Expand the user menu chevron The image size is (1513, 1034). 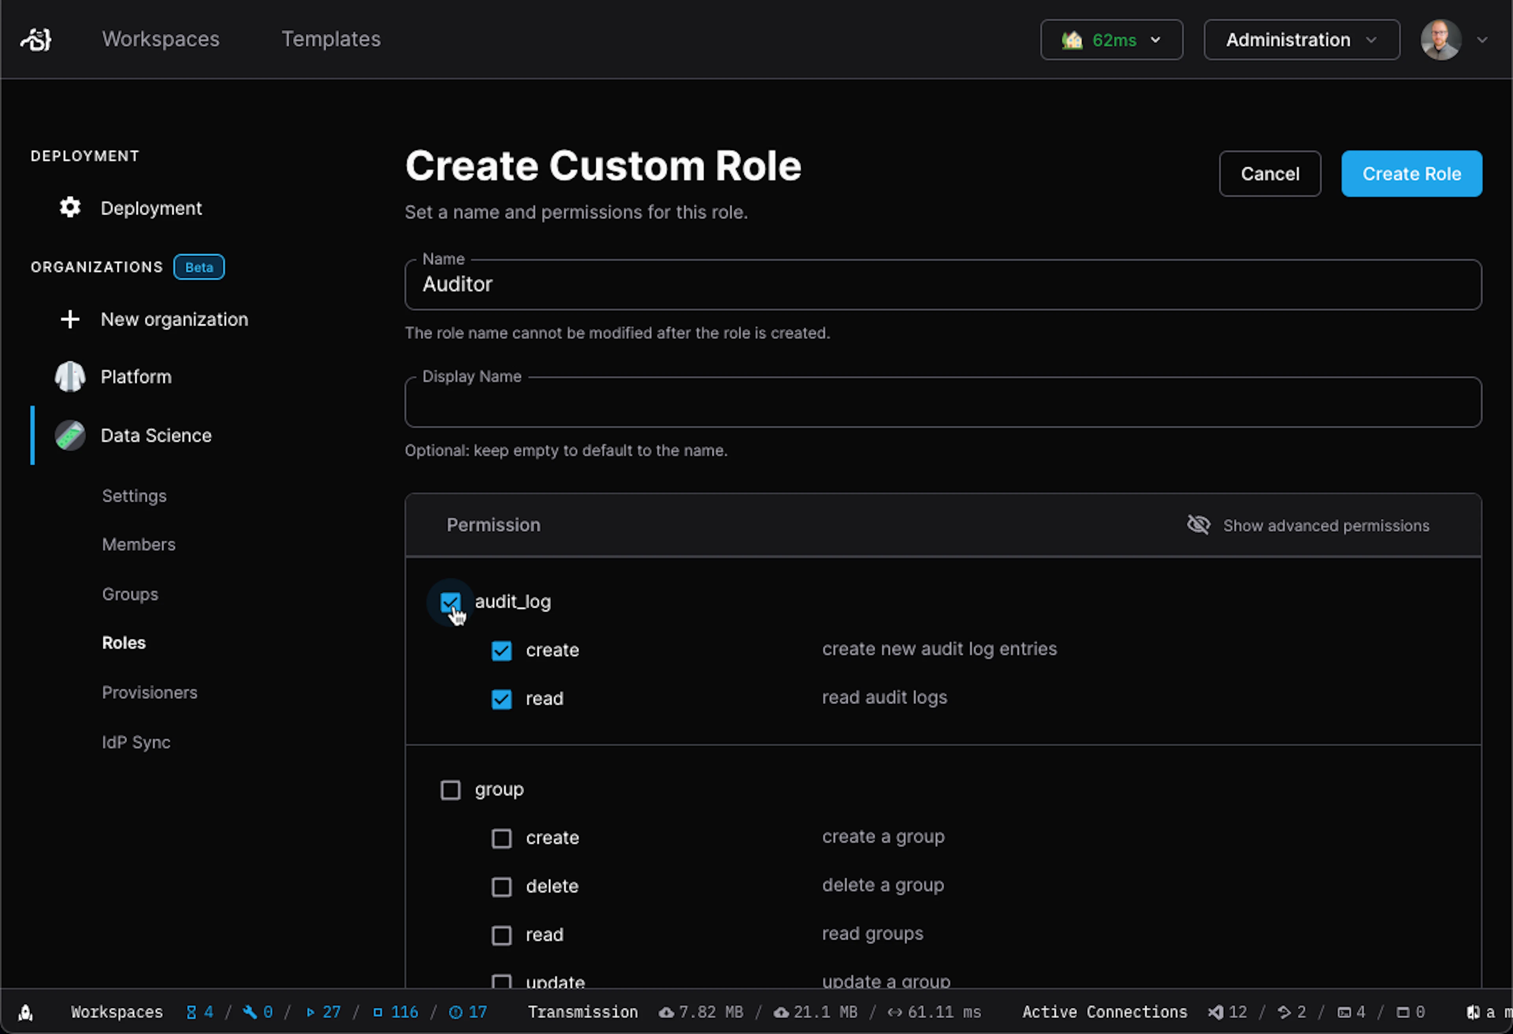1482,40
